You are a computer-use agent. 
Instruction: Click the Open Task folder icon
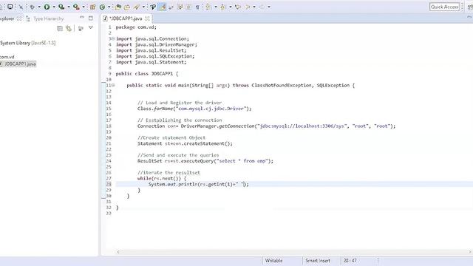(x=127, y=7)
